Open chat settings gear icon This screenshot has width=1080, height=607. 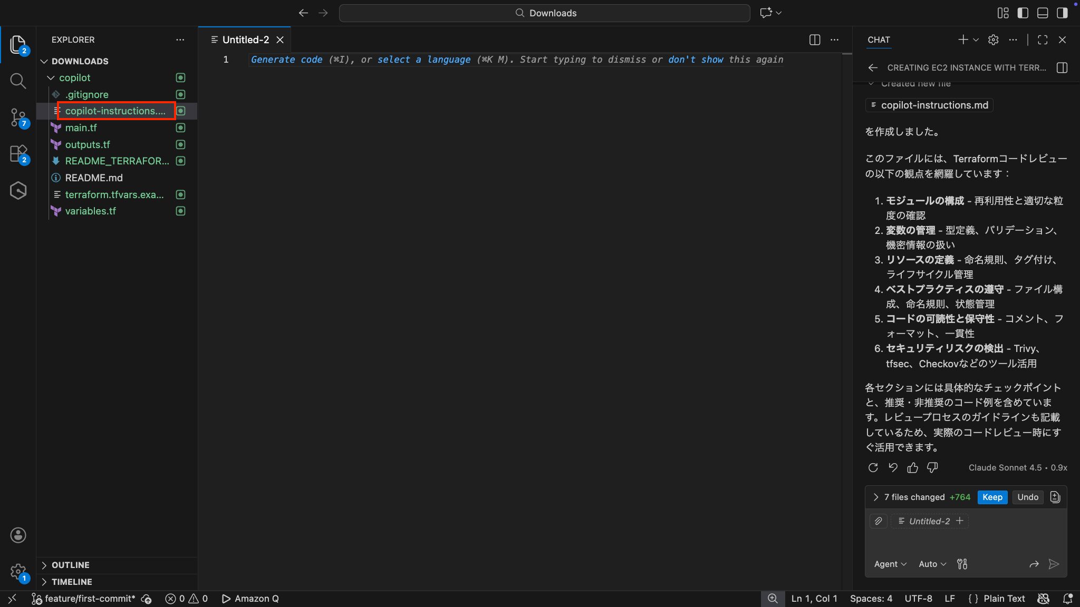coord(994,40)
